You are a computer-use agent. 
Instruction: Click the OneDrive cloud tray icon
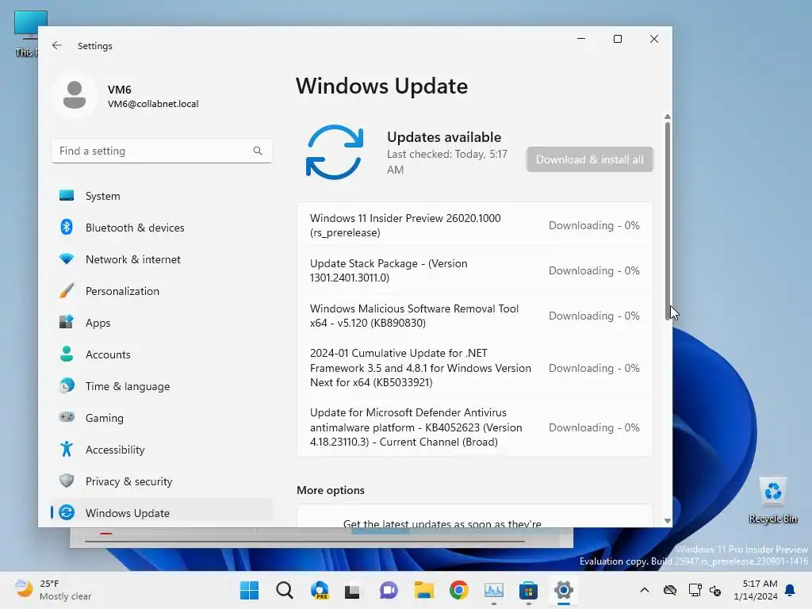[x=670, y=590]
